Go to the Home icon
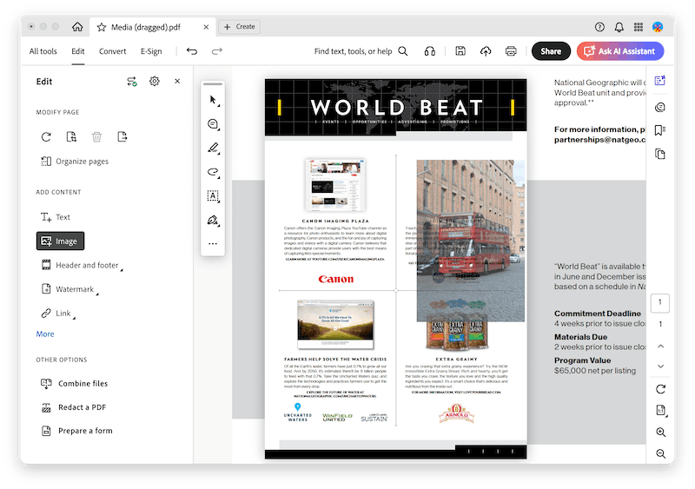This screenshot has width=695, height=489. tap(77, 27)
